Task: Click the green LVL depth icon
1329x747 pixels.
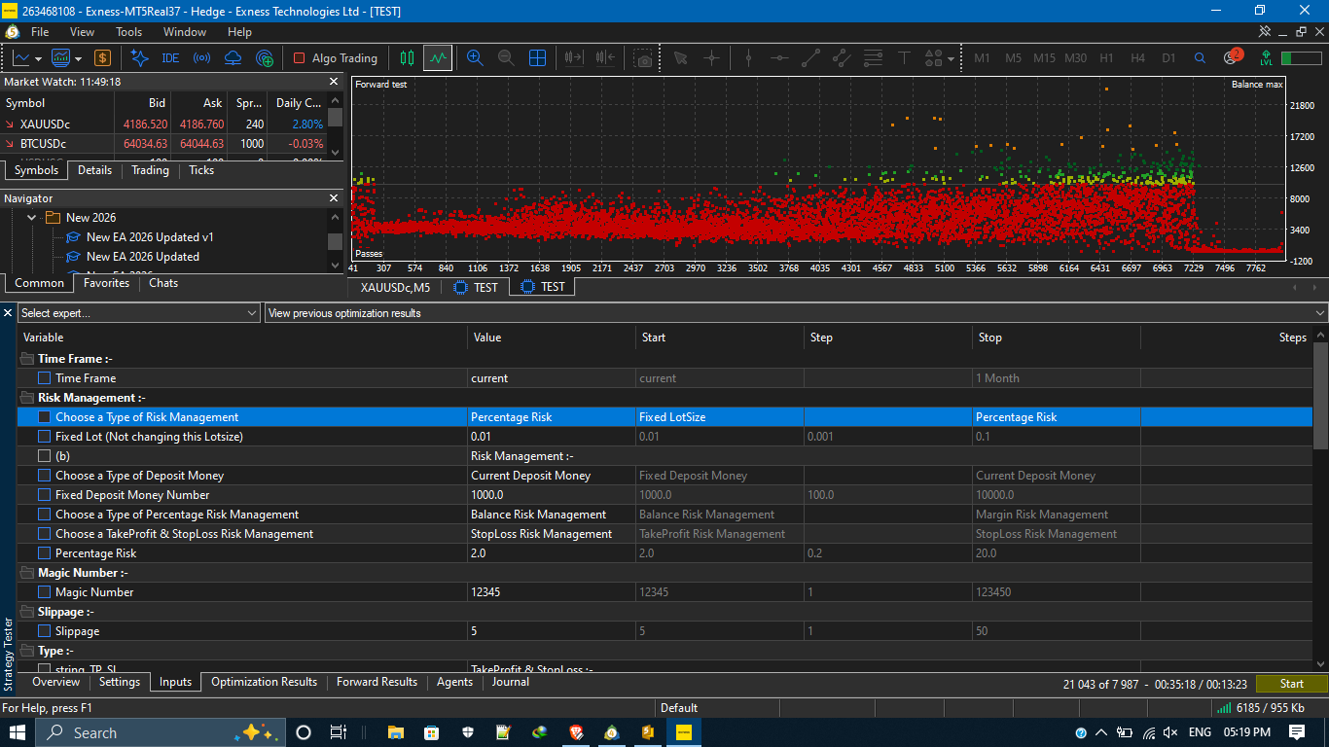Action: coord(1266,58)
